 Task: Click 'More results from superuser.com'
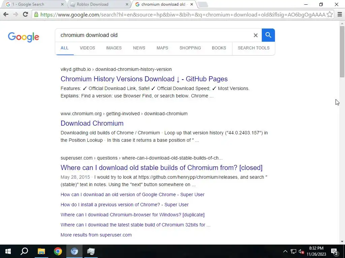click(x=96, y=235)
